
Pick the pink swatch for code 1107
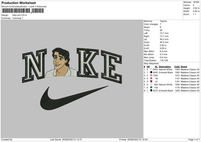pos(151,78)
